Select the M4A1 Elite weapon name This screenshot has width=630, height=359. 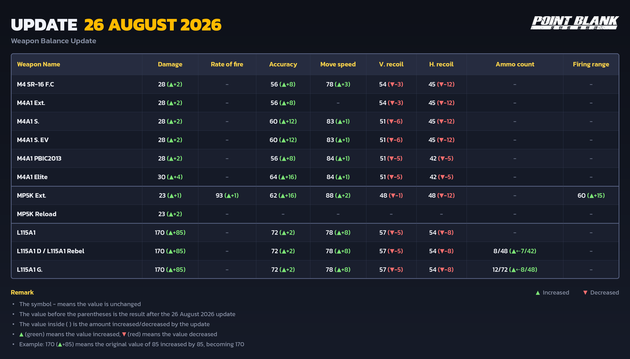click(x=32, y=177)
